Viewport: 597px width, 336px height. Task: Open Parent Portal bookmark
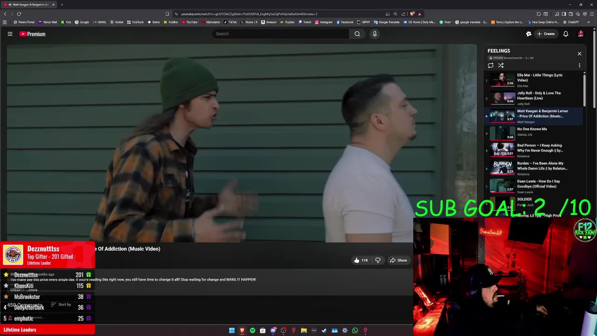click(24, 22)
